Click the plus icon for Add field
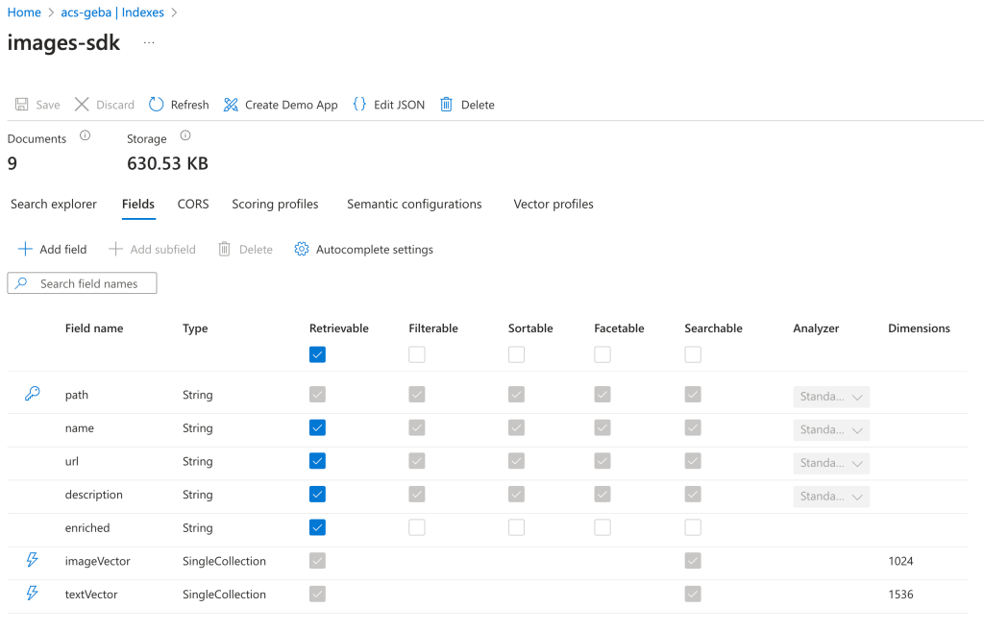984x632 pixels. [25, 250]
